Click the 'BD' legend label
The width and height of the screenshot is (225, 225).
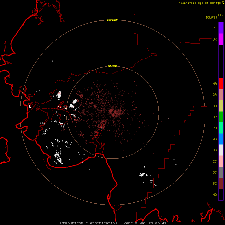214,106
